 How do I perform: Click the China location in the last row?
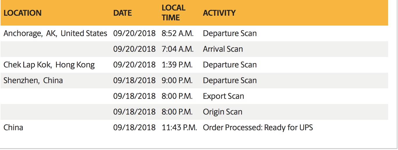pyautogui.click(x=13, y=128)
